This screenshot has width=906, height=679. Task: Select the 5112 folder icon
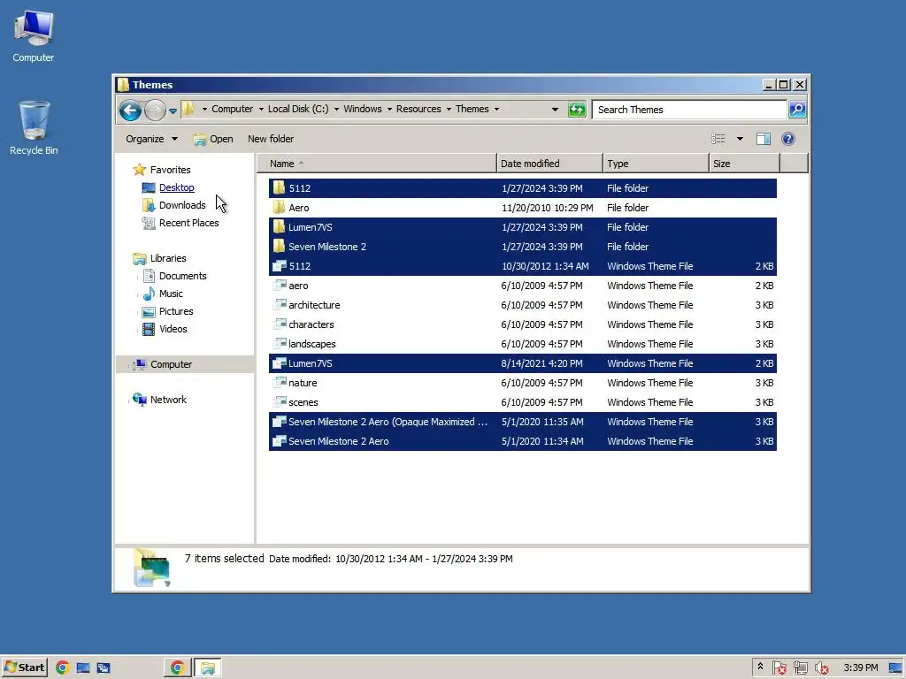[x=279, y=187]
